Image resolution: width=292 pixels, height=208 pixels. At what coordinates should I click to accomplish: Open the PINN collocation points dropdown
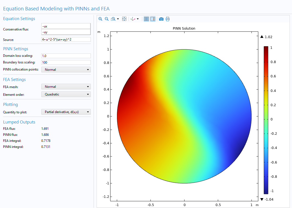pos(66,70)
